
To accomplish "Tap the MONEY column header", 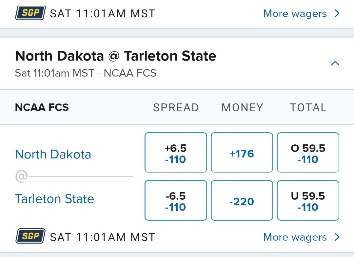I will (242, 107).
